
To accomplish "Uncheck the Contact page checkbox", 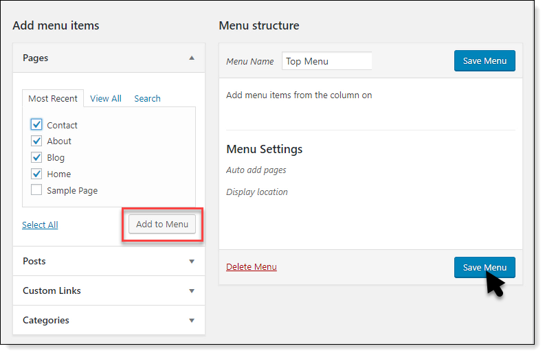I will tap(36, 125).
